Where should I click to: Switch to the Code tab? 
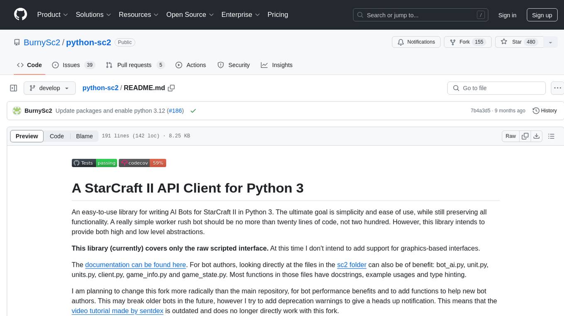[29, 65]
